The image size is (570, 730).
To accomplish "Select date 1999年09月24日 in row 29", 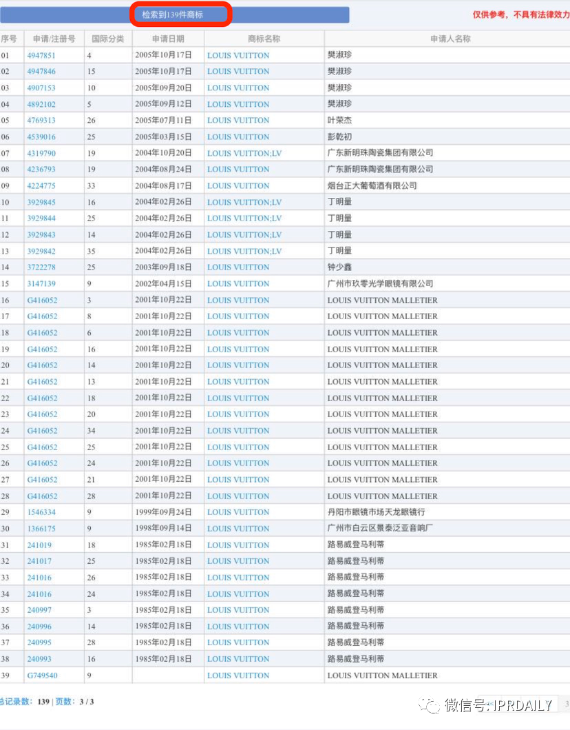I will [163, 512].
